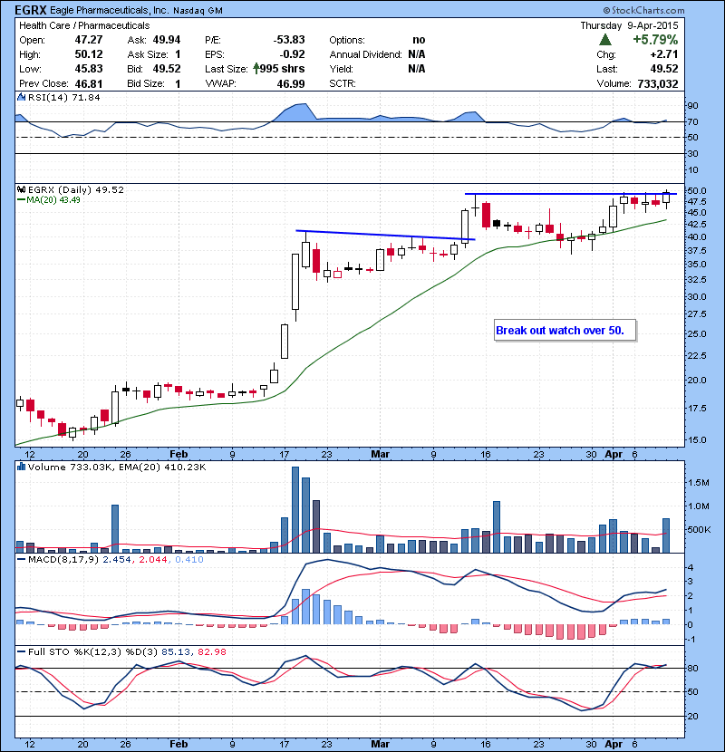Click the EGRX ticker symbol title

pos(30,10)
